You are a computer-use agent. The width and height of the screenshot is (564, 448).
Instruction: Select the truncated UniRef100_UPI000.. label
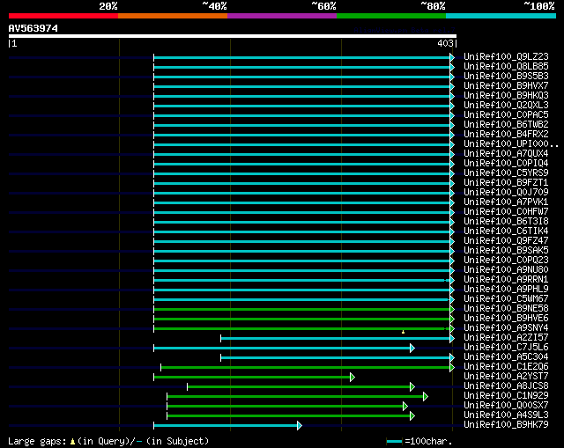pos(511,144)
